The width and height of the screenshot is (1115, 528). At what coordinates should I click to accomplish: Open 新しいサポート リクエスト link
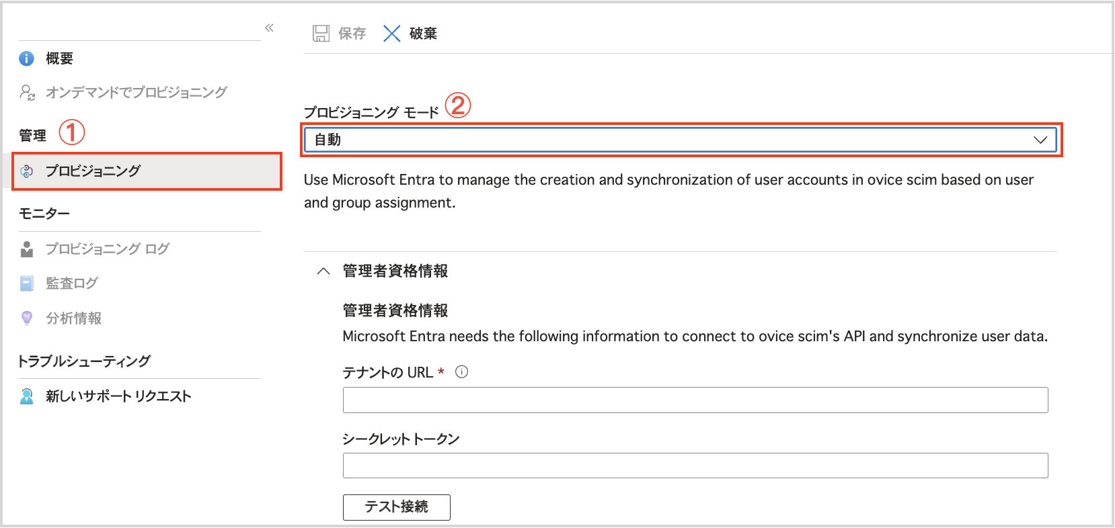pos(118,396)
